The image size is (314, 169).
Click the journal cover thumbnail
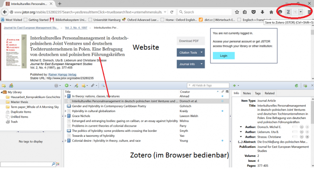coord(16,51)
